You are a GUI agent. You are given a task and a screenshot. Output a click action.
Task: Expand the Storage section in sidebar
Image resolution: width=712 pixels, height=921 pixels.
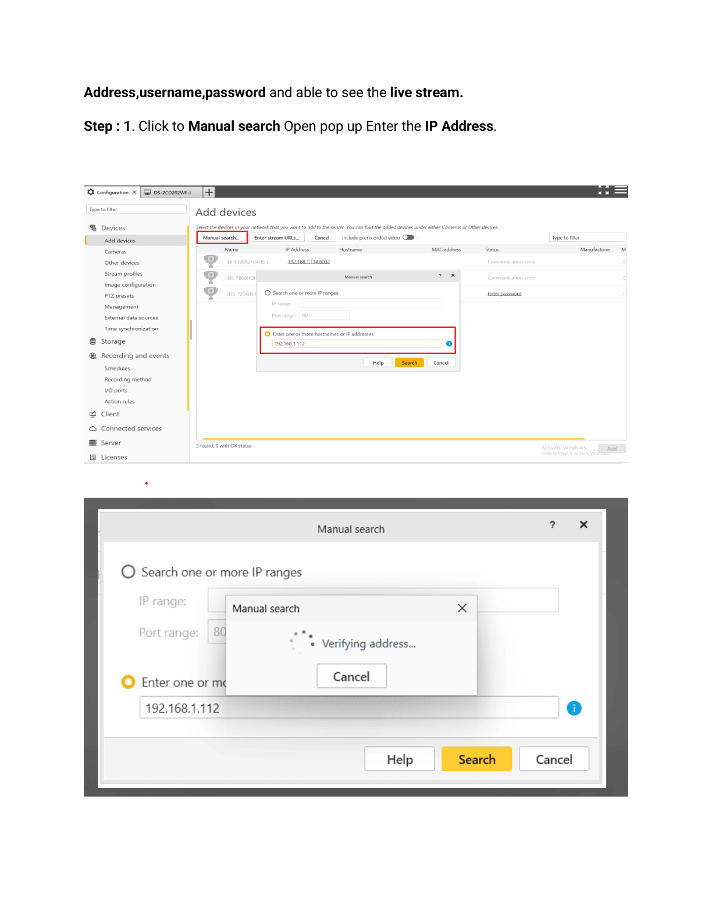[113, 342]
